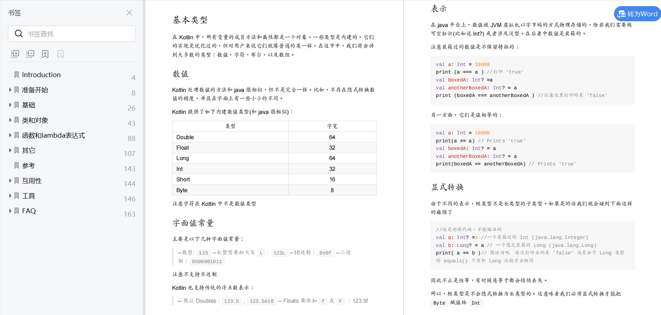This screenshot has width=661, height=315.
Task: Expand all bookmarks icon
Action: point(15,54)
